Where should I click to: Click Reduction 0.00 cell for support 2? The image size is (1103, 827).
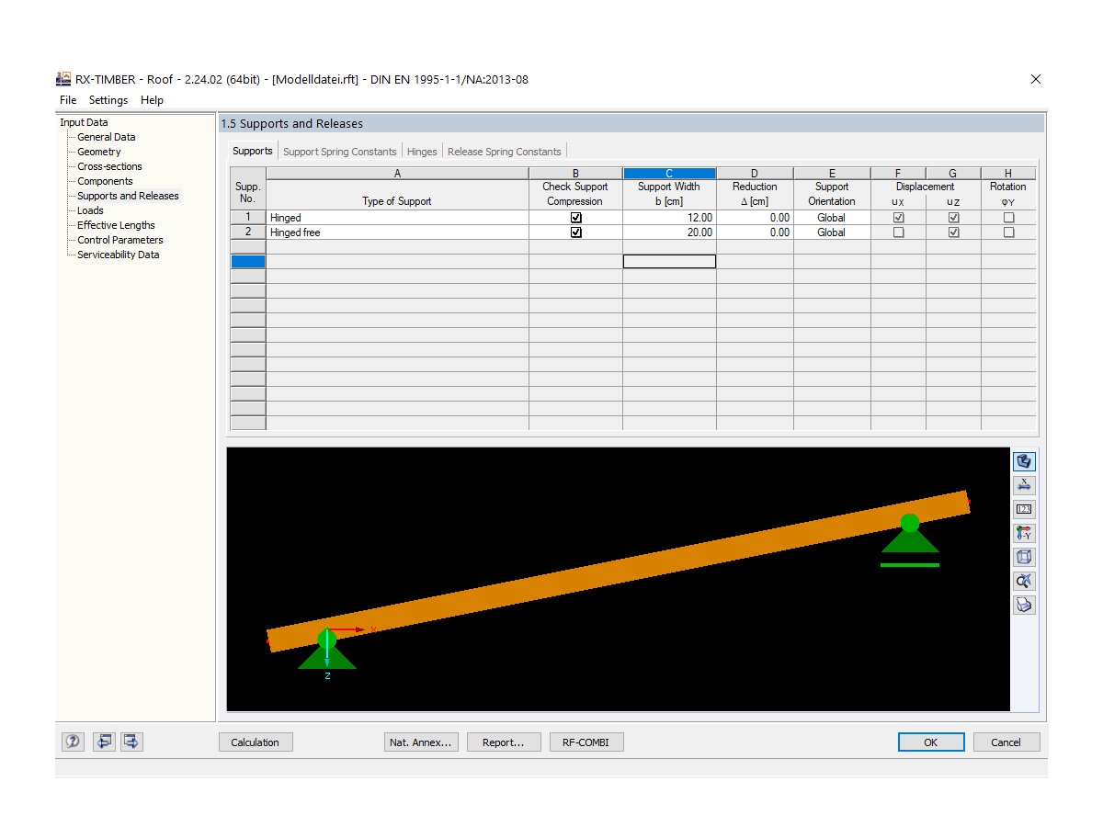[755, 232]
